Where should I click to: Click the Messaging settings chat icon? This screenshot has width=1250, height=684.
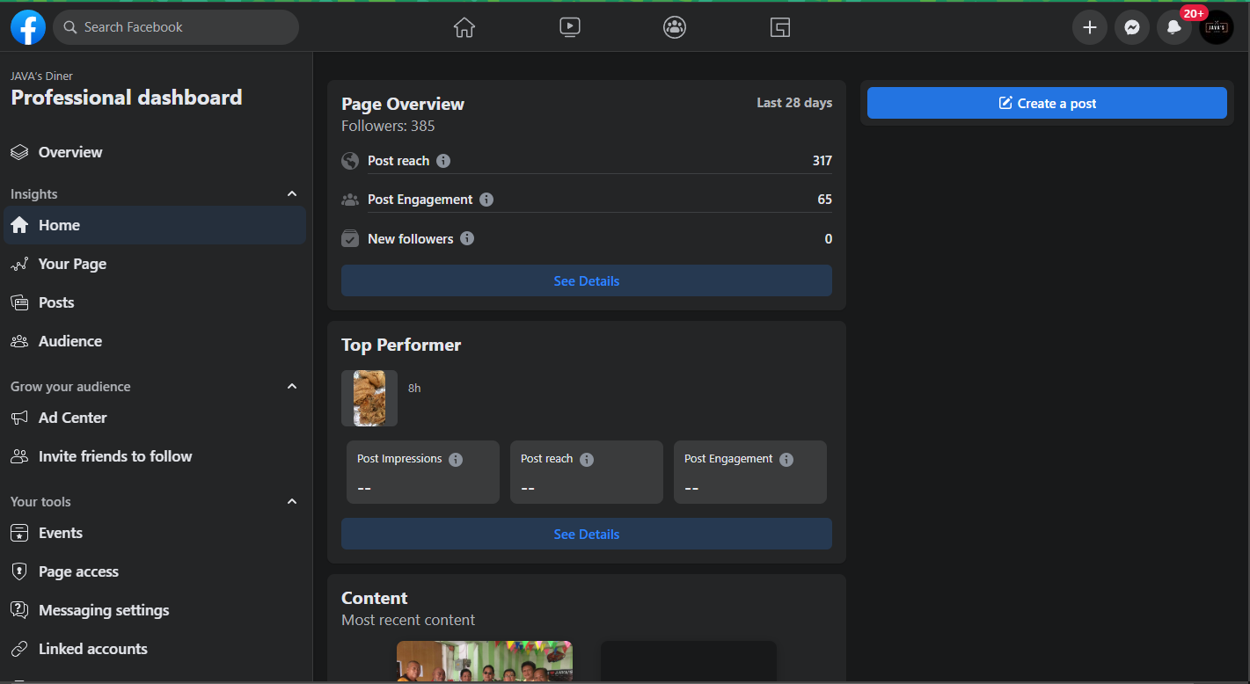point(19,610)
